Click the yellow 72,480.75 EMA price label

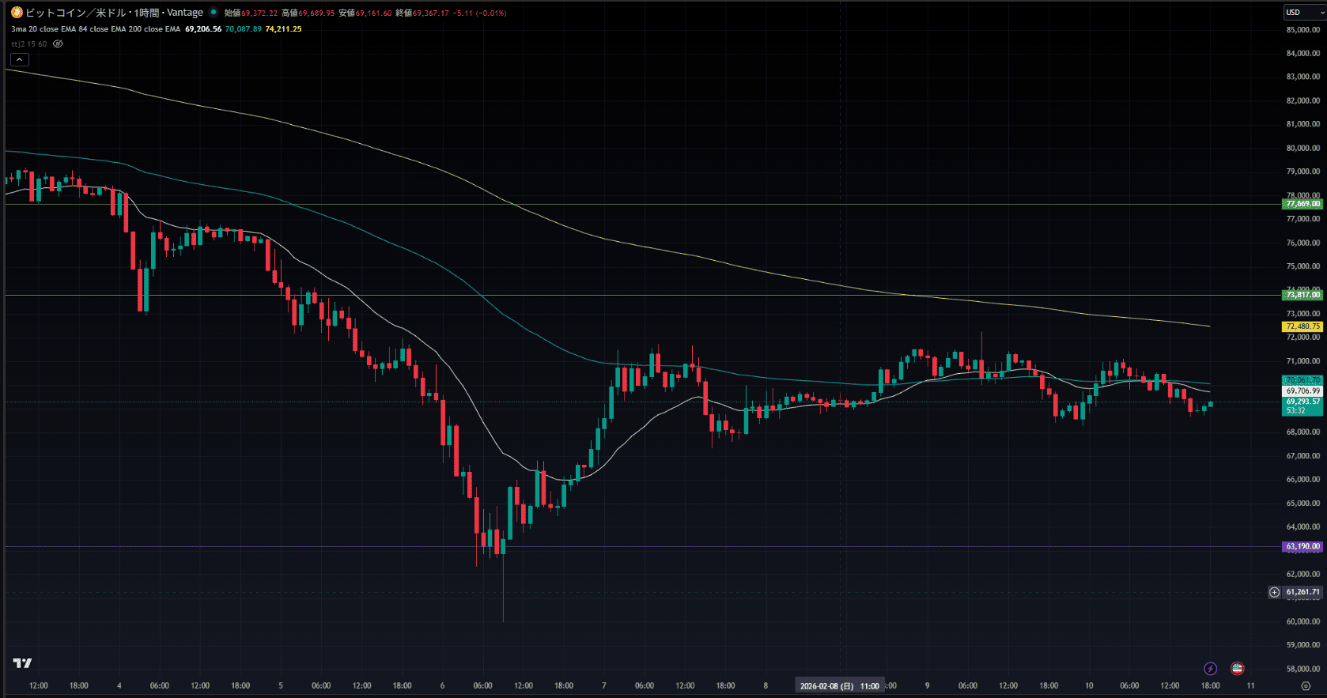pos(1302,326)
